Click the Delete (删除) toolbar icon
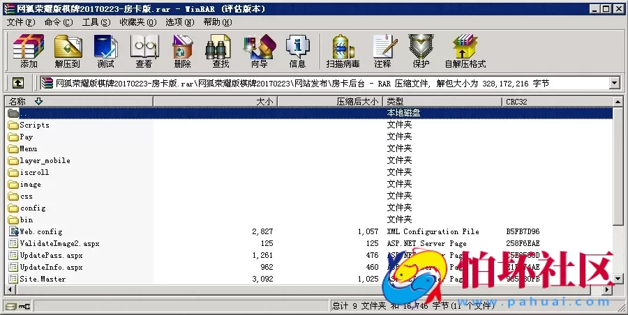 (182, 51)
